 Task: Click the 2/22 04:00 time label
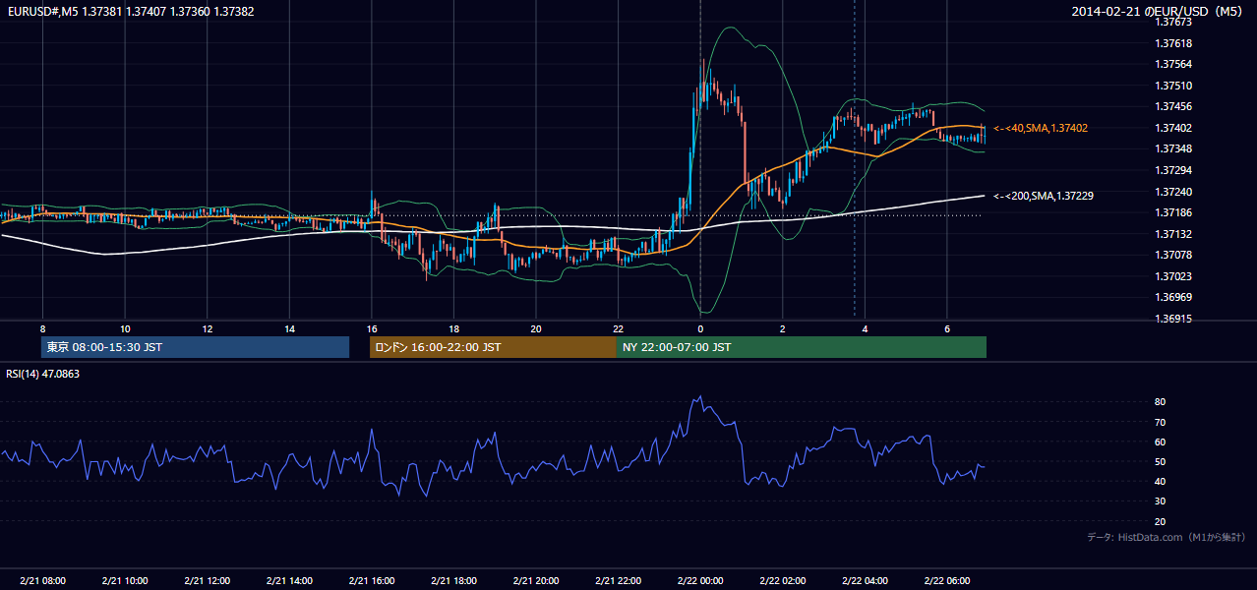pos(865,580)
